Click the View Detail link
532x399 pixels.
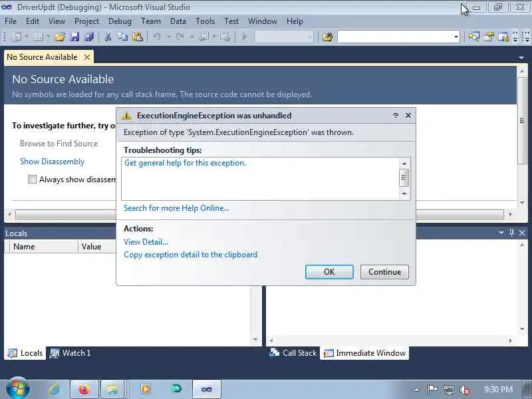(146, 242)
